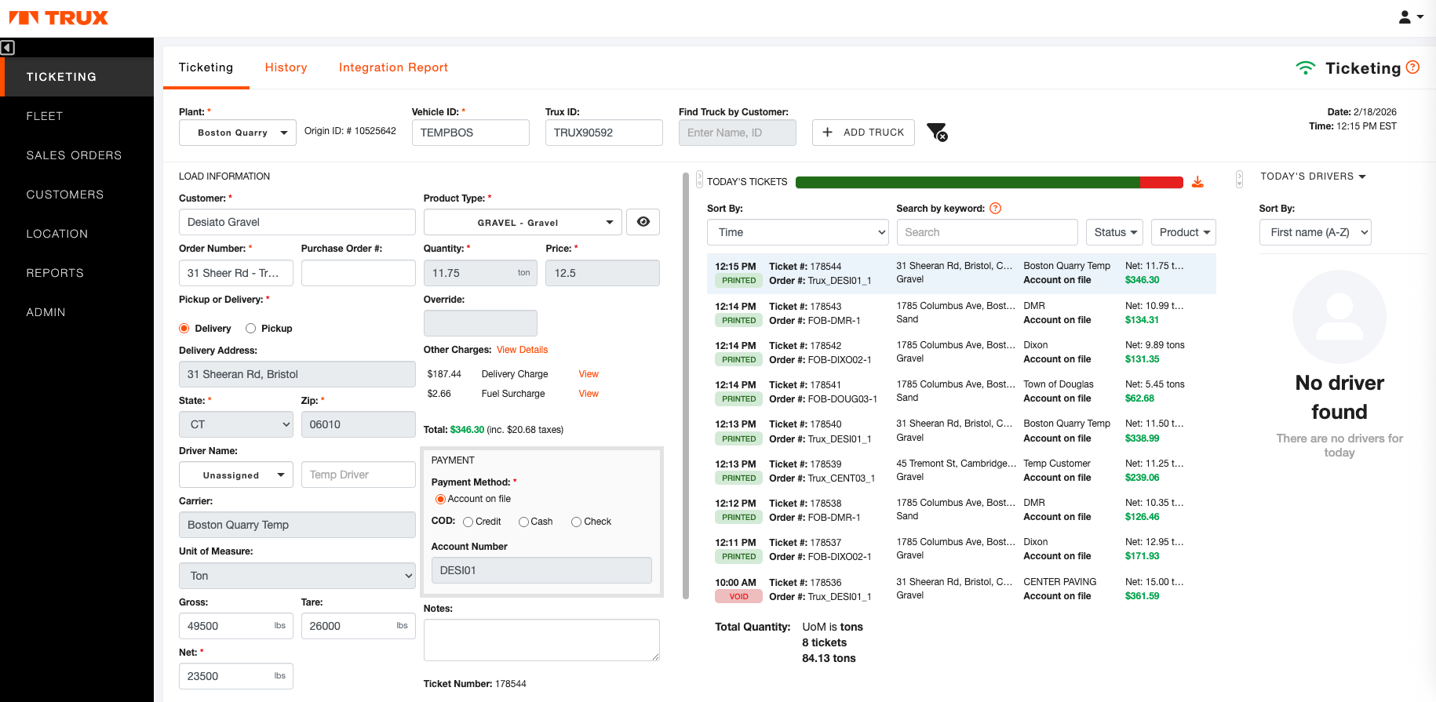The height and width of the screenshot is (702, 1436).
Task: Click the Vehicle ID field TEMPBOS
Action: coord(471,133)
